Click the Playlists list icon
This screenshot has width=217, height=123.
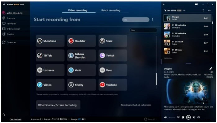coord(4,34)
